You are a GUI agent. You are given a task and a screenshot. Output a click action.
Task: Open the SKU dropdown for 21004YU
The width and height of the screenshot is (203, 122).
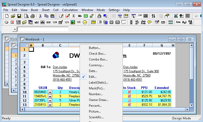coord(50,105)
